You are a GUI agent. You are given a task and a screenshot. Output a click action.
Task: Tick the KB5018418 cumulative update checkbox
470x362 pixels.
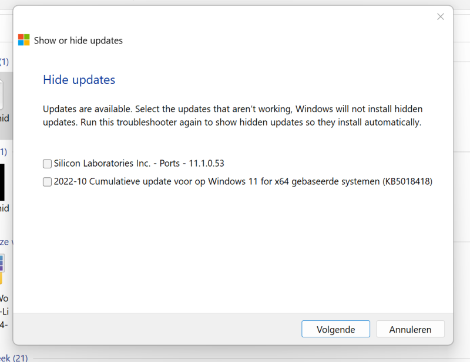[x=47, y=182]
